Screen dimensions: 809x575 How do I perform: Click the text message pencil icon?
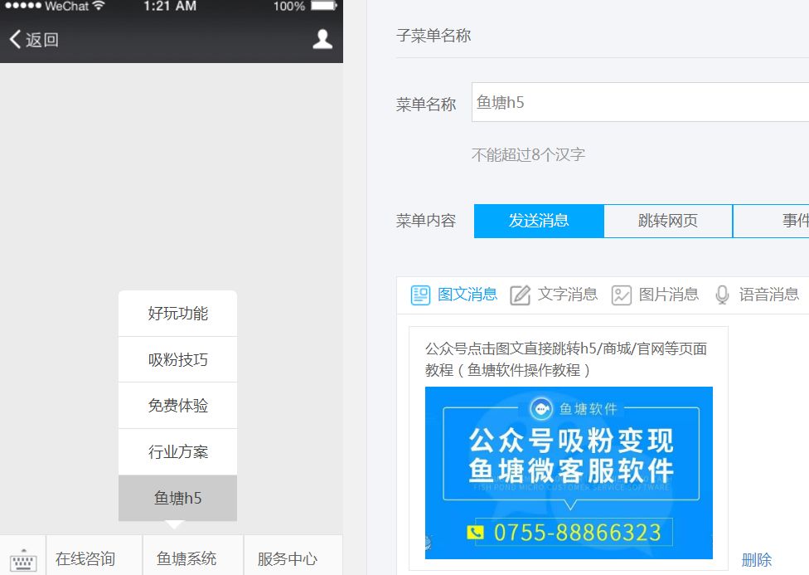[520, 295]
